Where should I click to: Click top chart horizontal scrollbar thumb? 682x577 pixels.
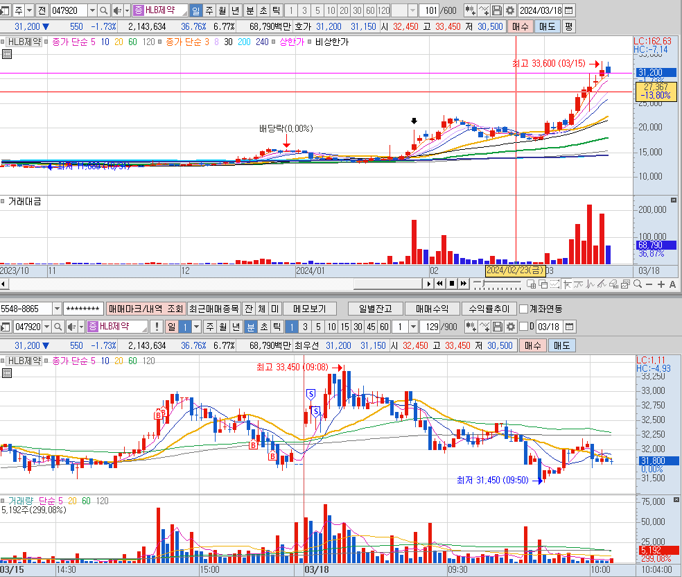pyautogui.click(x=388, y=284)
